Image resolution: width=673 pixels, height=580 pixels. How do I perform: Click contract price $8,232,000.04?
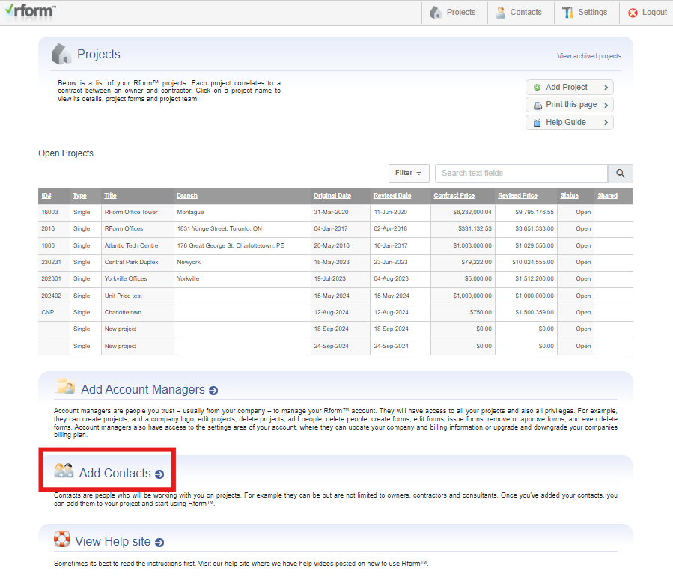[472, 212]
